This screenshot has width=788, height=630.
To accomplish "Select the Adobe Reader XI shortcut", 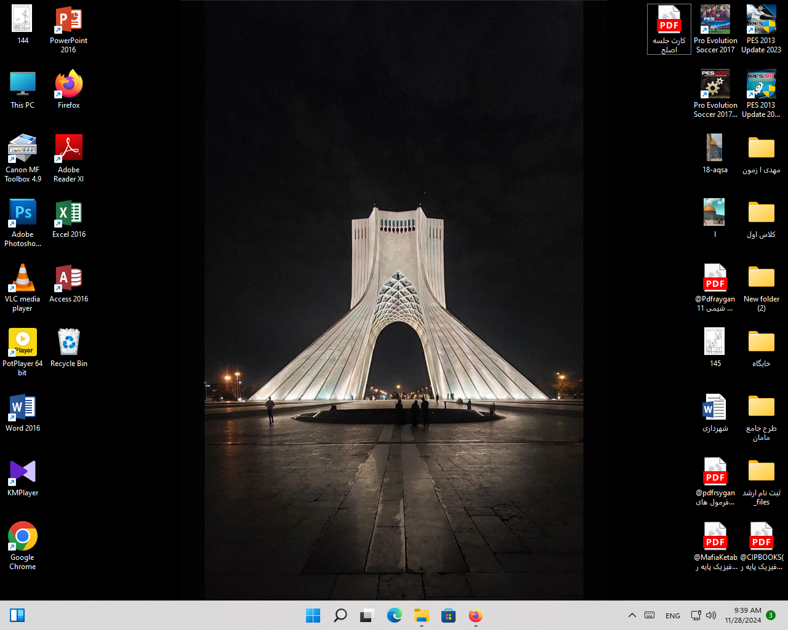I will tap(68, 158).
